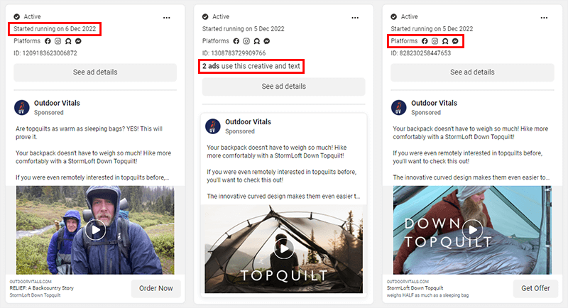Screen dimensions: 568x308
Task: See ad details for ad 1308783729909766
Action: pos(283,87)
